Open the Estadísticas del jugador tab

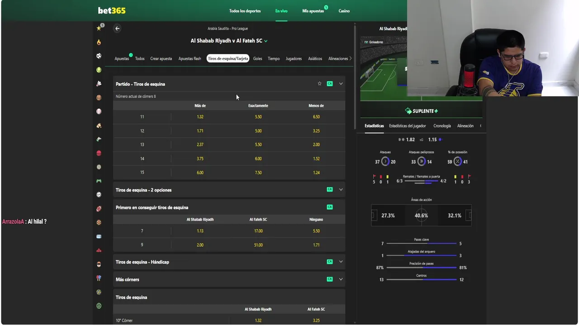[408, 126]
